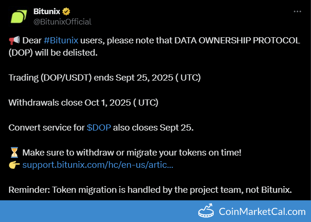Open the @BitunixOfficial handle
This screenshot has height=222, width=311.
point(62,22)
